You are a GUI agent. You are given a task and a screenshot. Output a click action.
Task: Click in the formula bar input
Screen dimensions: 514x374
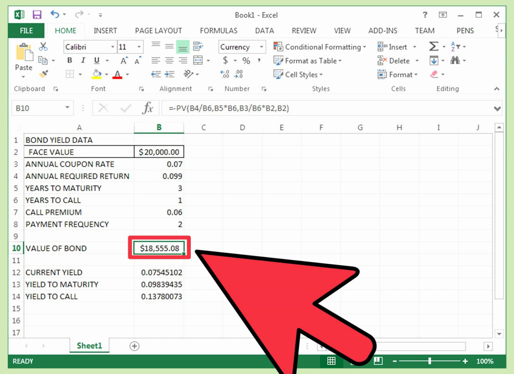(x=327, y=108)
